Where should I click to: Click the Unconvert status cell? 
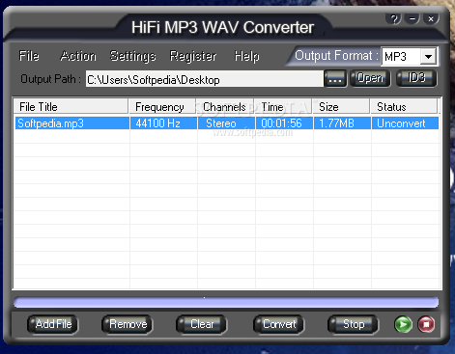pyautogui.click(x=405, y=123)
